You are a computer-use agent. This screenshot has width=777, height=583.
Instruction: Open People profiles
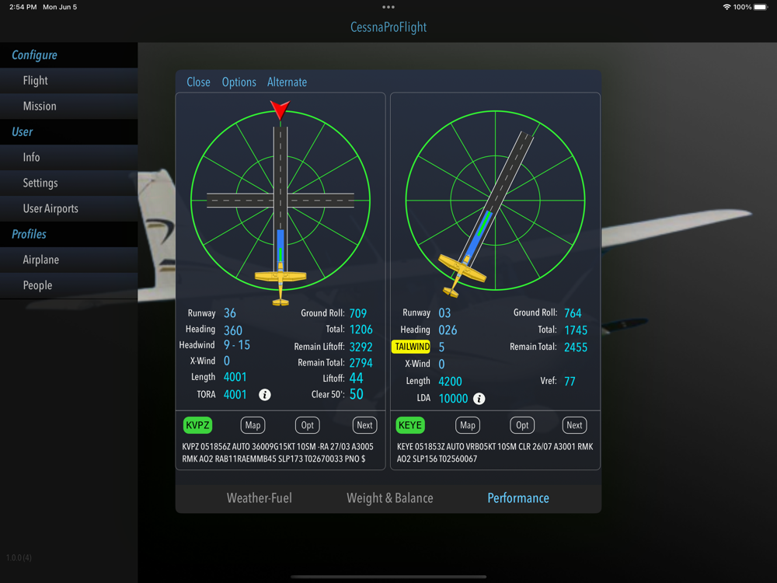(x=69, y=285)
